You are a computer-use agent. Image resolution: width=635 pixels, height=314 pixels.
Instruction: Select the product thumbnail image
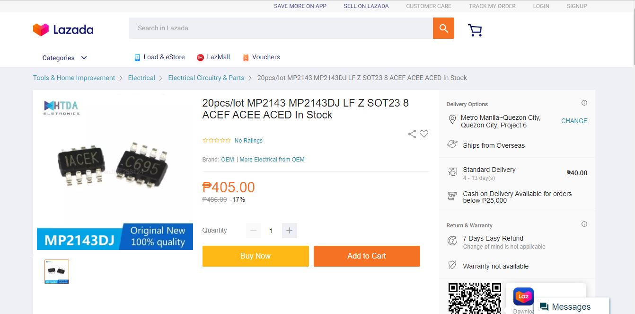[57, 272]
